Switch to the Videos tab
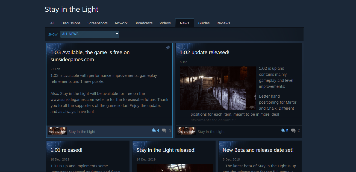 [x=165, y=23]
